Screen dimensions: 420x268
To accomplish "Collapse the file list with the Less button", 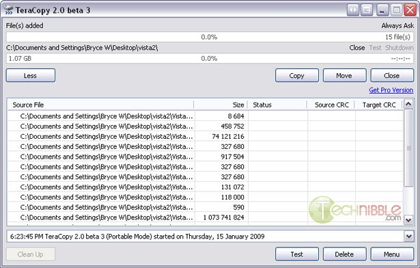I will tap(31, 75).
